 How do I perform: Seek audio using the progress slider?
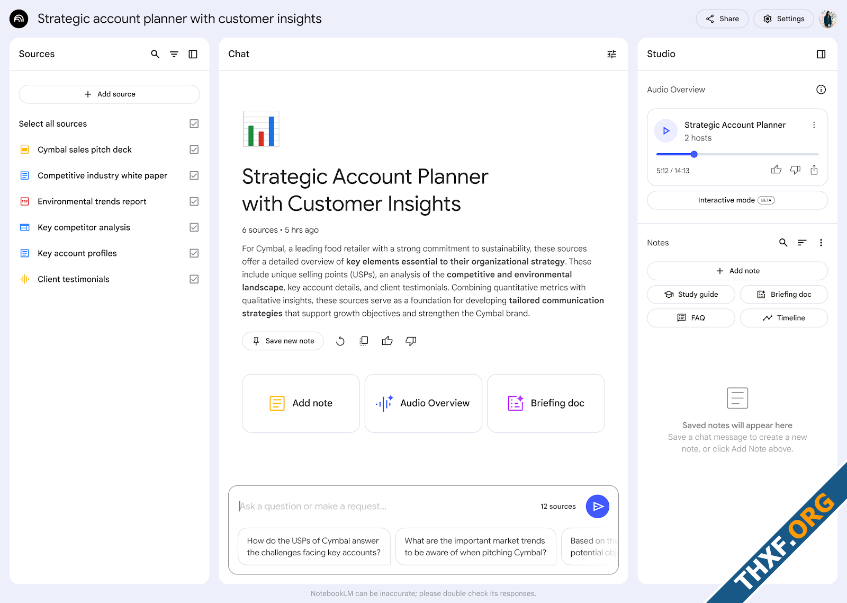pyautogui.click(x=737, y=154)
